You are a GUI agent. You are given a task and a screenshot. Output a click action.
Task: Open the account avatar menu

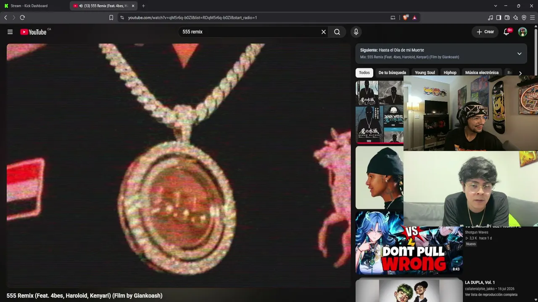point(522,32)
